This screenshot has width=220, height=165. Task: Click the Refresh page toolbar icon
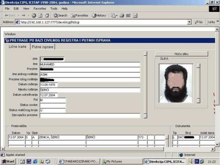click(40, 16)
